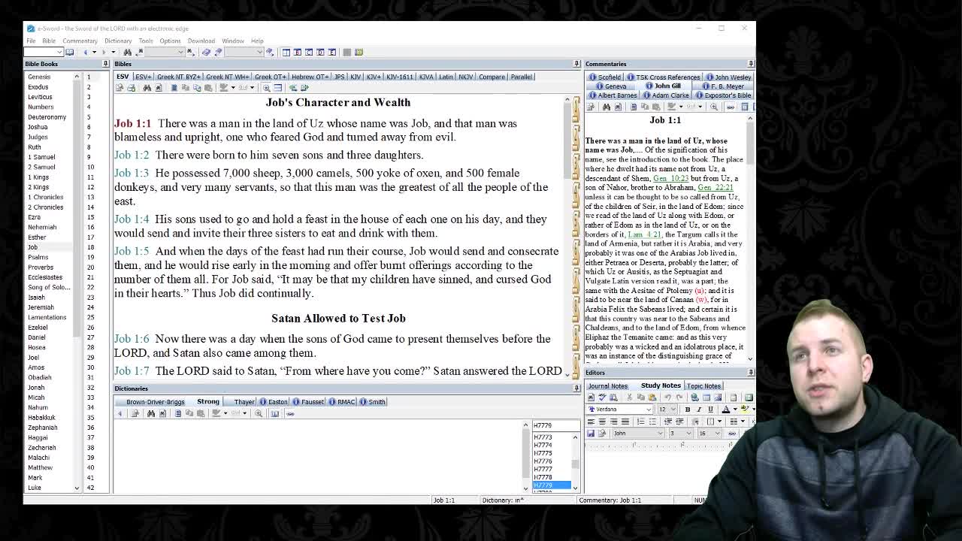Click the Bible panel zoom magnifier icon
962x541 pixels.
point(266,88)
